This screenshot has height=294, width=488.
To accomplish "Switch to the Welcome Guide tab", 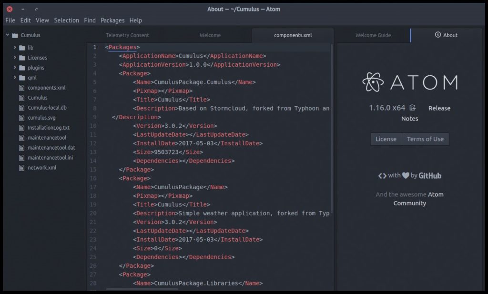I will (x=373, y=35).
